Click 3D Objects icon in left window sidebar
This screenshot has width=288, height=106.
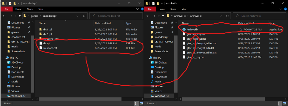9,62
